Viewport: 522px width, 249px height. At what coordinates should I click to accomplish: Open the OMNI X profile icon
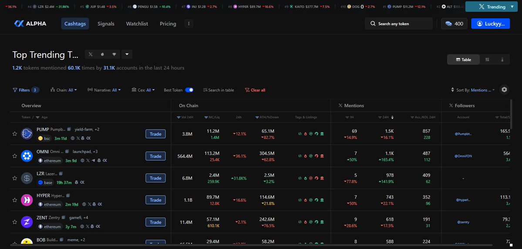[x=88, y=161]
